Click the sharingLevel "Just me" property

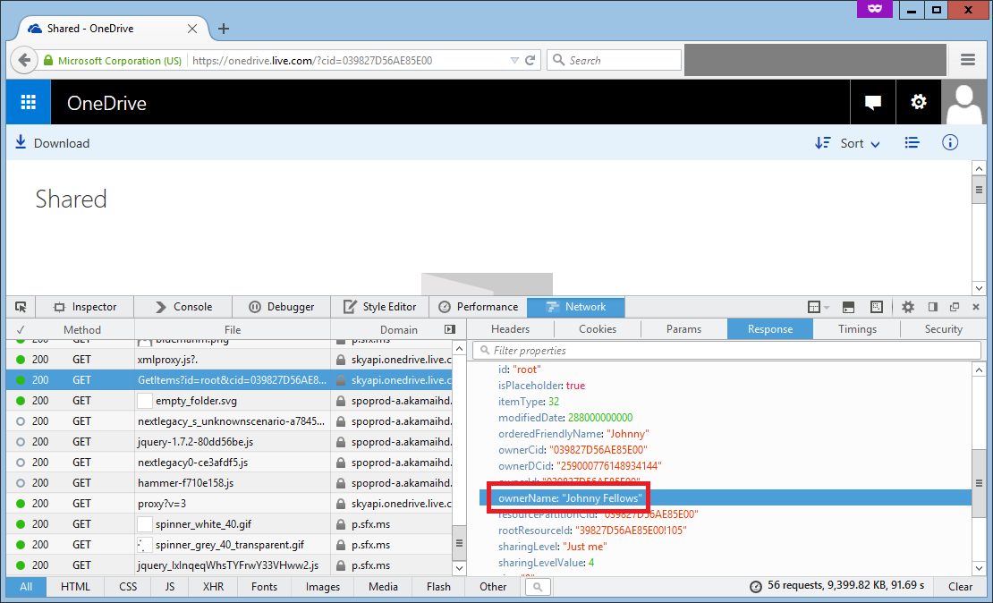(x=552, y=547)
